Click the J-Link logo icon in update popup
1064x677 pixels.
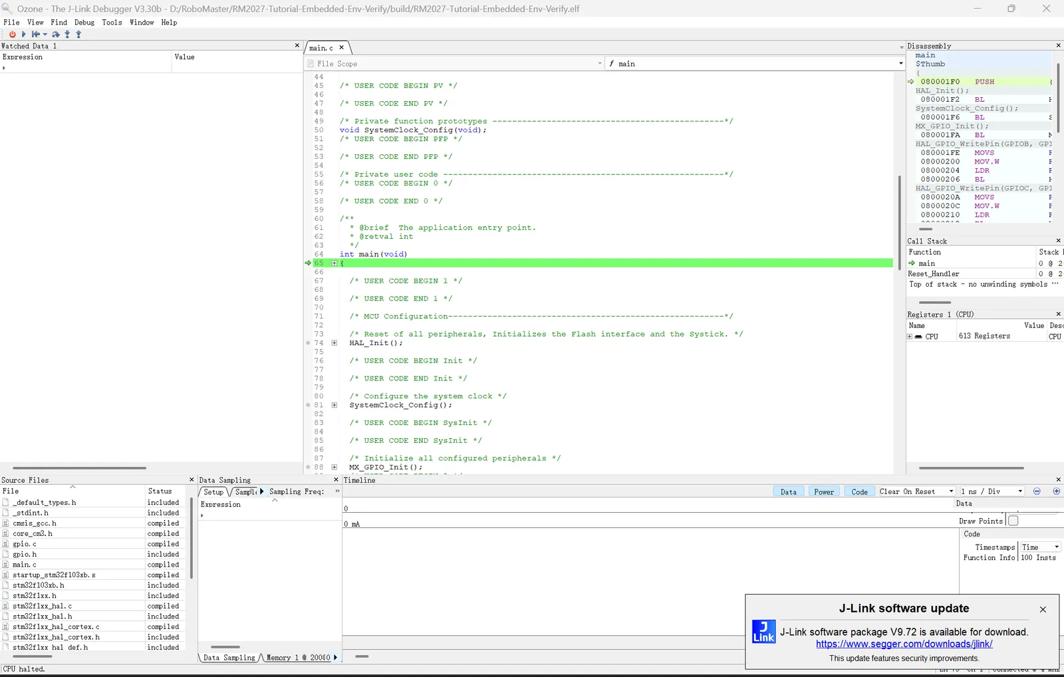pos(763,632)
